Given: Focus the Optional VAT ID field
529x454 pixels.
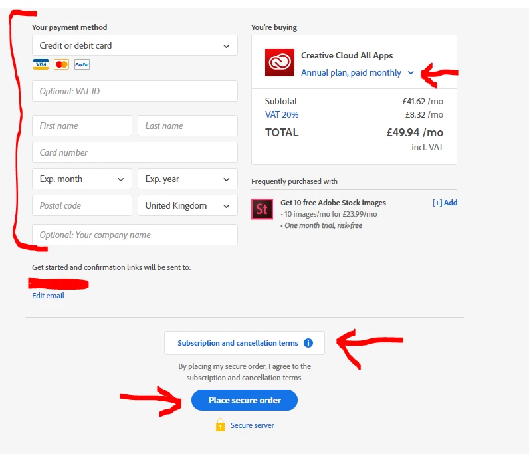Looking at the screenshot, I should (x=135, y=91).
